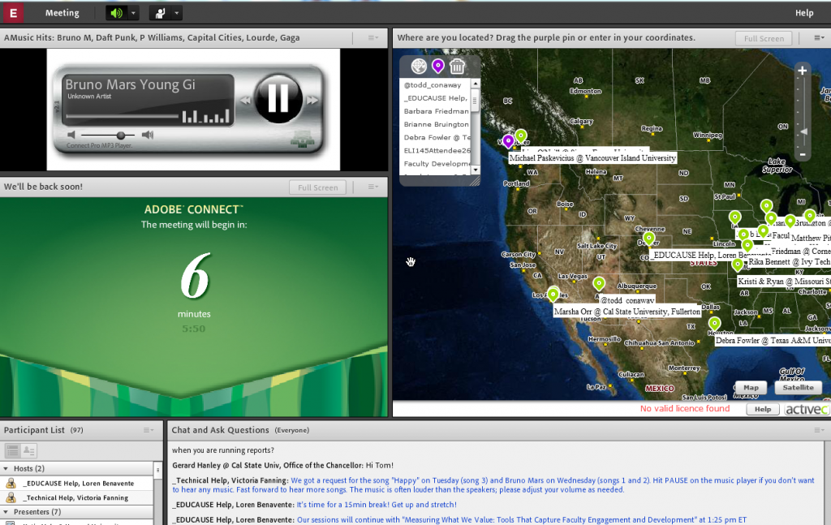Click the map name list scroll down arrow
The height and width of the screenshot is (525, 831).
tap(476, 170)
